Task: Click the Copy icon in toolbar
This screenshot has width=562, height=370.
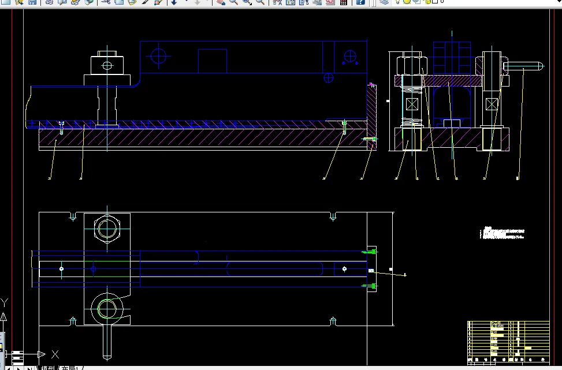Action: 119,2
